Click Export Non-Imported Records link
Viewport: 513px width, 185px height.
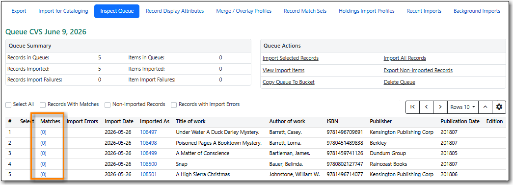[x=418, y=70]
